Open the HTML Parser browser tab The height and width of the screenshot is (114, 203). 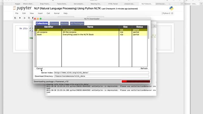[113, 4]
